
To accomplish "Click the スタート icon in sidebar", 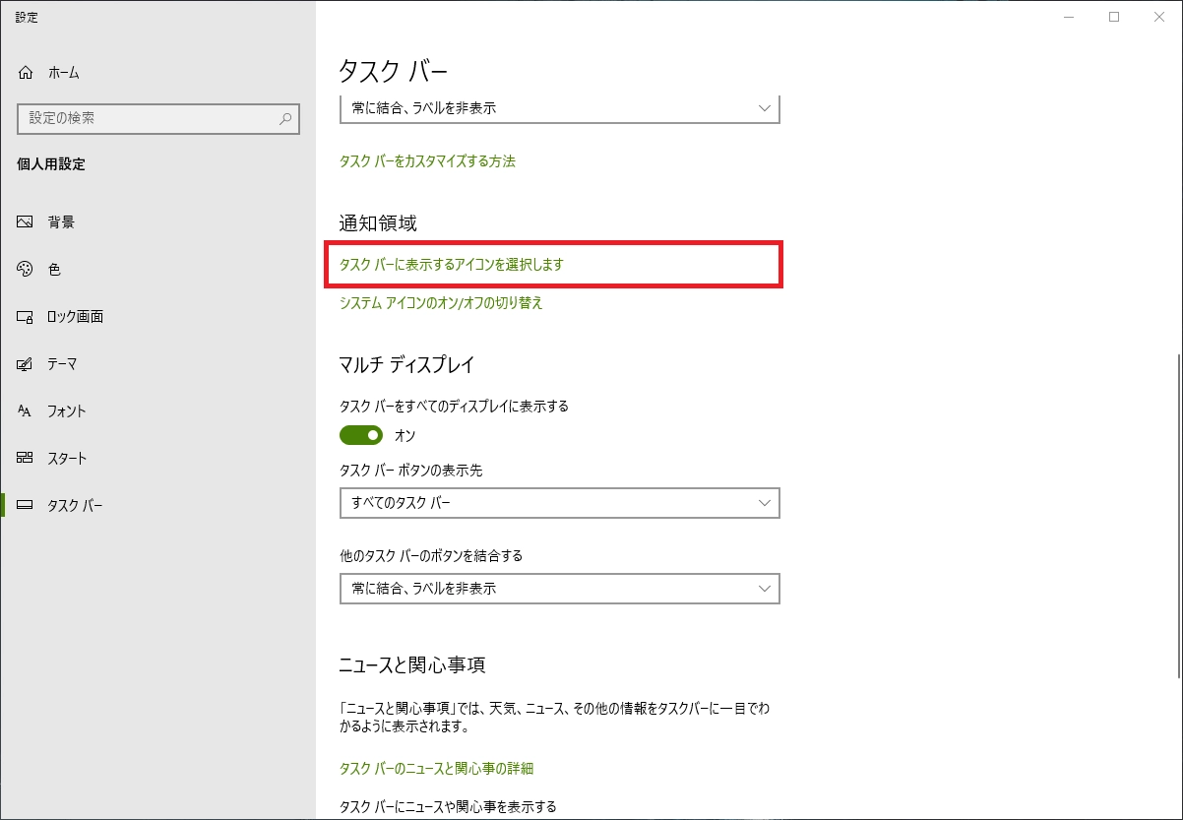I will (26, 459).
